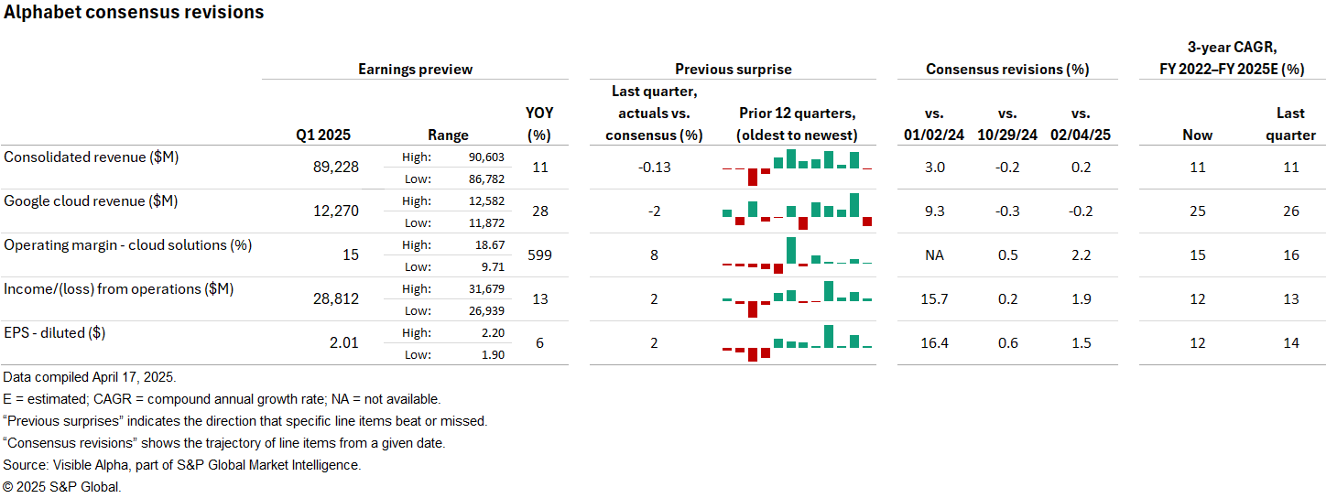Click the Q1 2025 value 89,228
This screenshot has width=1326, height=498.
pos(335,168)
